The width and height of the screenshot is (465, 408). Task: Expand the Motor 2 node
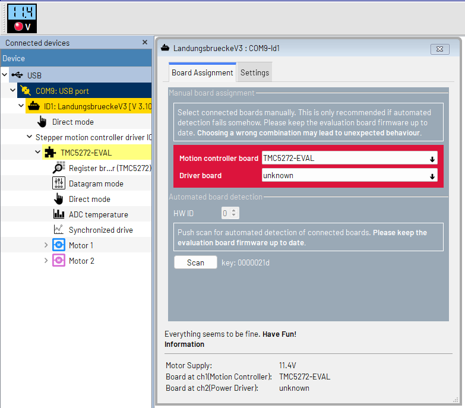coord(46,260)
